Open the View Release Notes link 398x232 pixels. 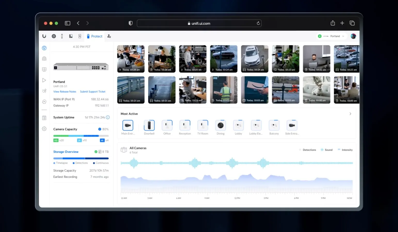pos(65,92)
